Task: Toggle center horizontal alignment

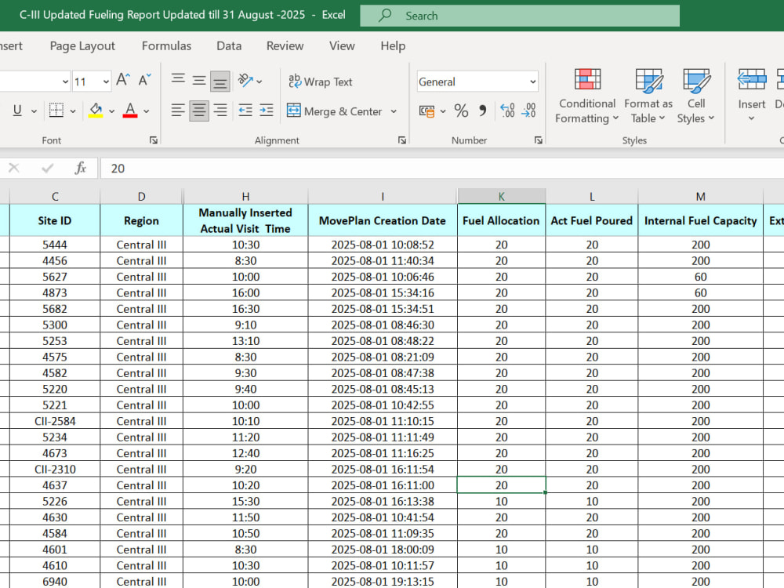Action: [x=199, y=111]
